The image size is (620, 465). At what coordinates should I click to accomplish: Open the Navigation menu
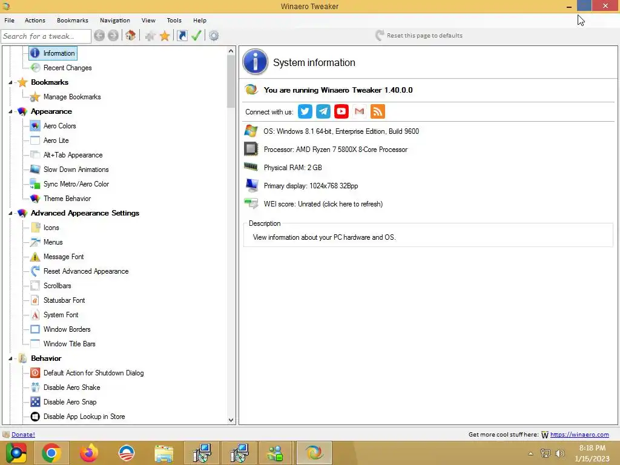coord(114,20)
